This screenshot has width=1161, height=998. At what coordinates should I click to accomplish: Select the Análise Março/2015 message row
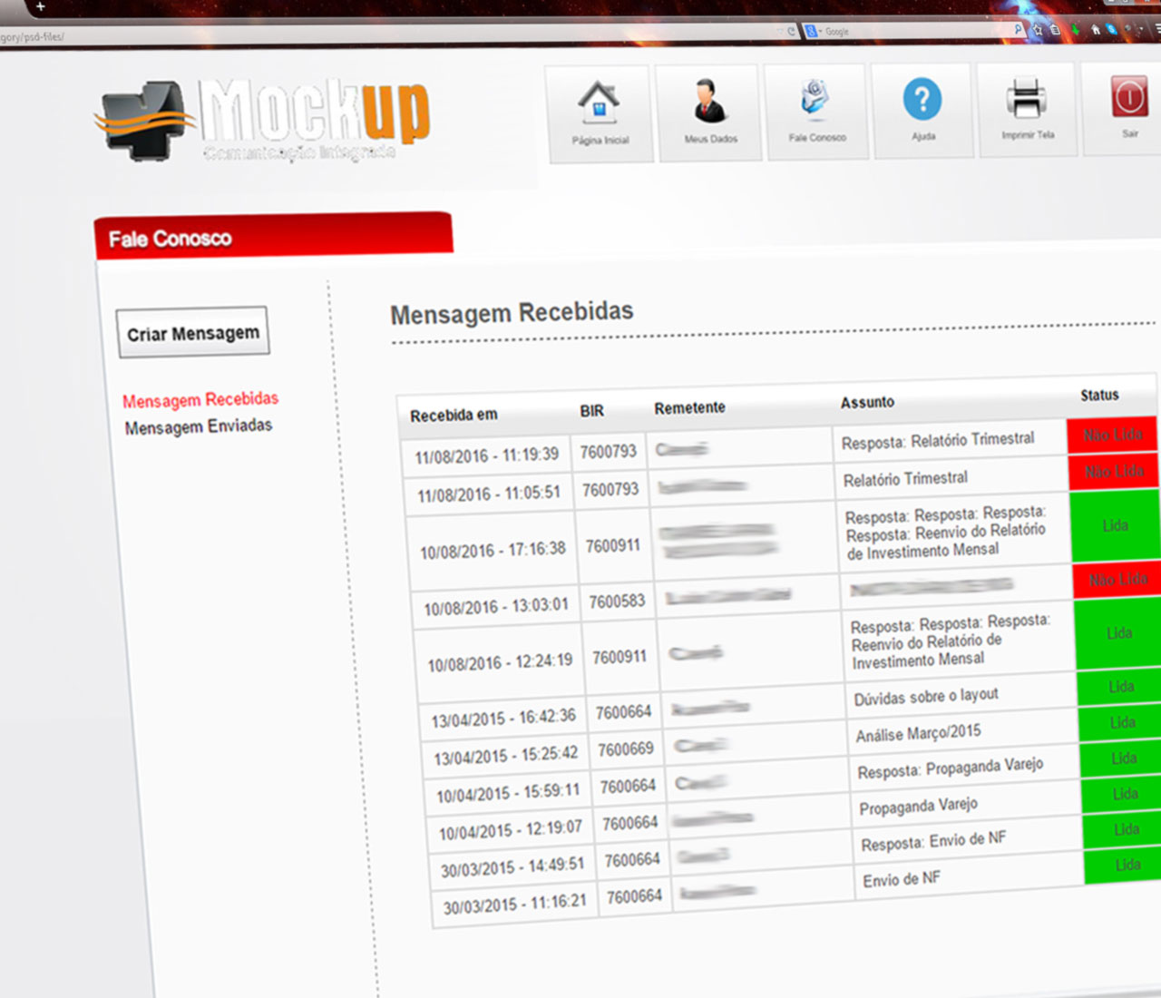[x=918, y=733]
